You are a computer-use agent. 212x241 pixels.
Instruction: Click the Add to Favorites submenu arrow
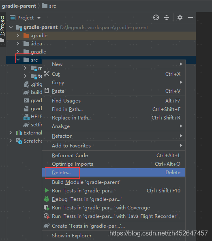click(181, 145)
